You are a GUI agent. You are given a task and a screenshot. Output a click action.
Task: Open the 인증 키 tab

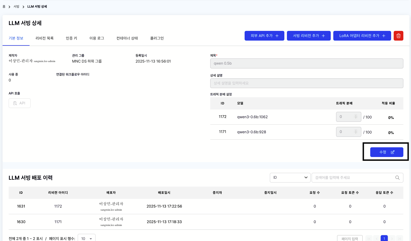[x=71, y=38]
